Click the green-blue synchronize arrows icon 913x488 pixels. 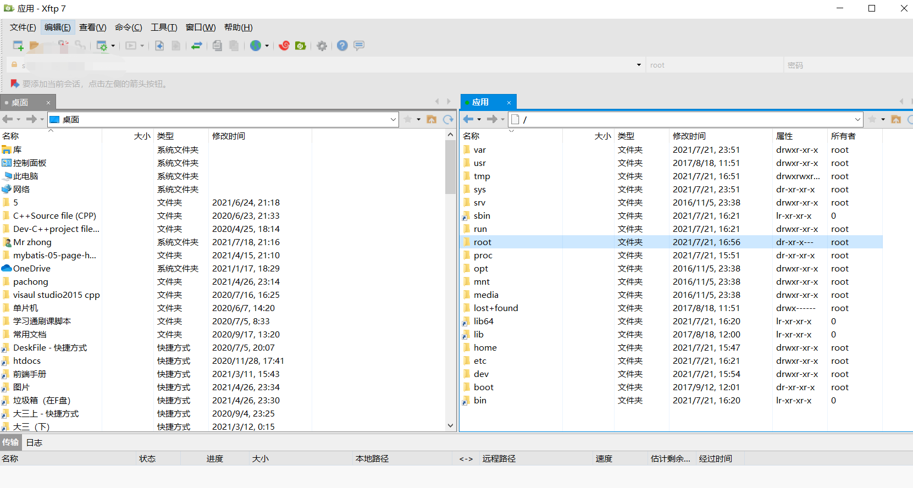point(197,46)
